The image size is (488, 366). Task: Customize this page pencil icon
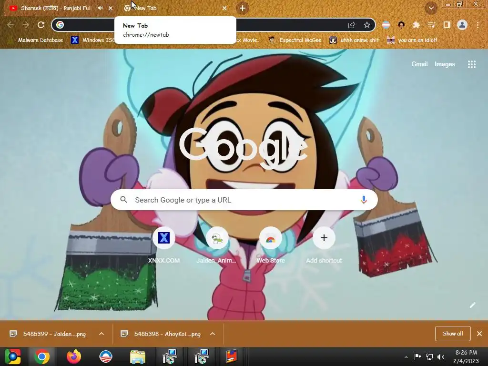point(472,305)
